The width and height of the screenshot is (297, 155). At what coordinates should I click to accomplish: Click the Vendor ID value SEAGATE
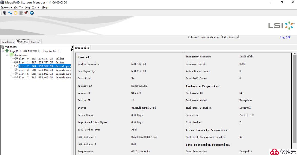(x=136, y=93)
